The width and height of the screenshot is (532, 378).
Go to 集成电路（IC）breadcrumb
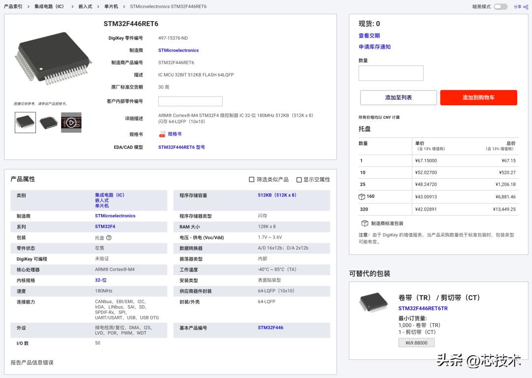point(49,6)
